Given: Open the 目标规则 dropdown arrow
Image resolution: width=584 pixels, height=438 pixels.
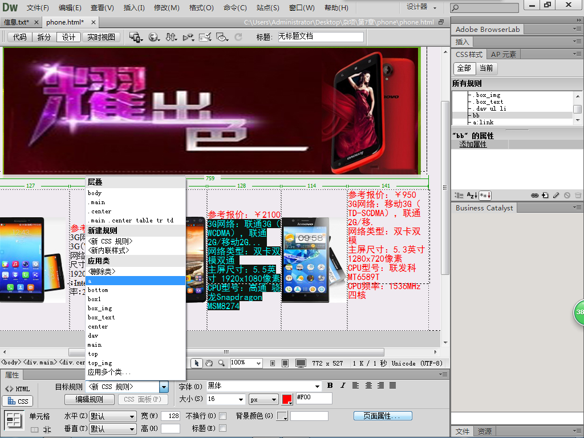Looking at the screenshot, I should 164,387.
